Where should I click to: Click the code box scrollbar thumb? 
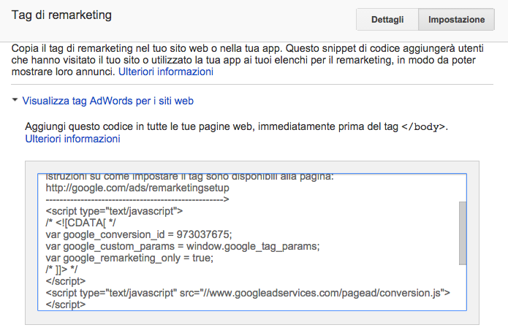tap(463, 233)
